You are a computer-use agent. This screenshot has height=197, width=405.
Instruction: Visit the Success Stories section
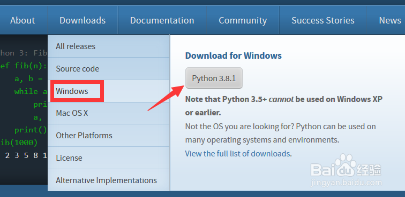(x=323, y=20)
